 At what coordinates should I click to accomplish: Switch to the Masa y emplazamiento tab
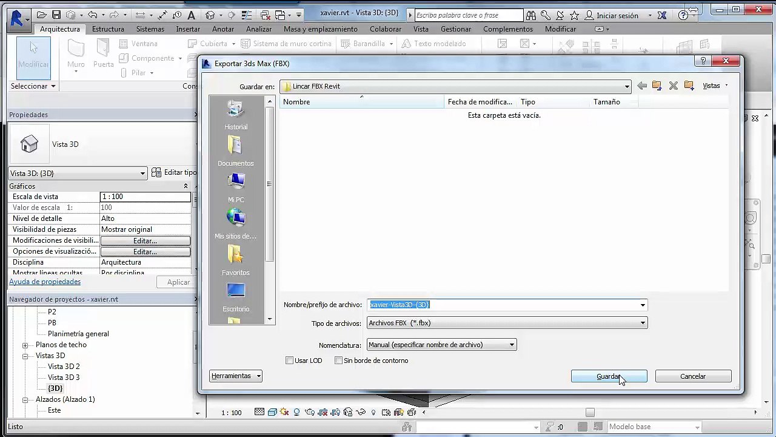coord(321,29)
